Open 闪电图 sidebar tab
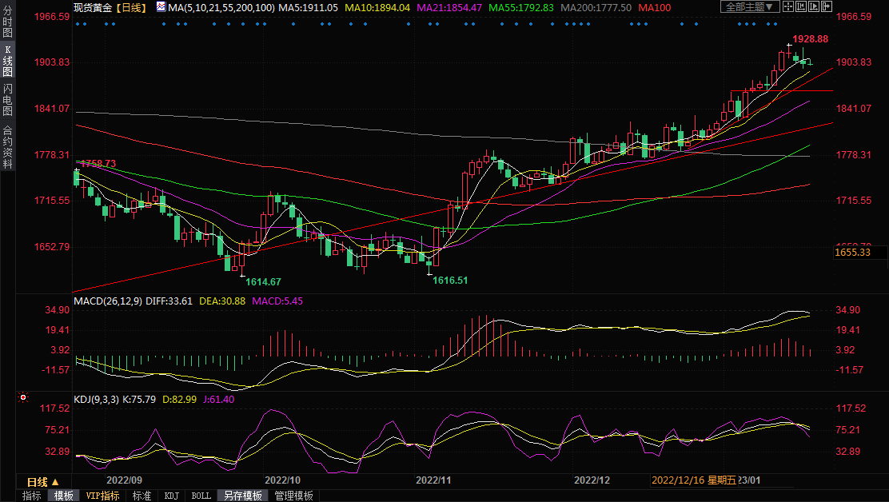This screenshot has height=502, width=889. (7, 99)
